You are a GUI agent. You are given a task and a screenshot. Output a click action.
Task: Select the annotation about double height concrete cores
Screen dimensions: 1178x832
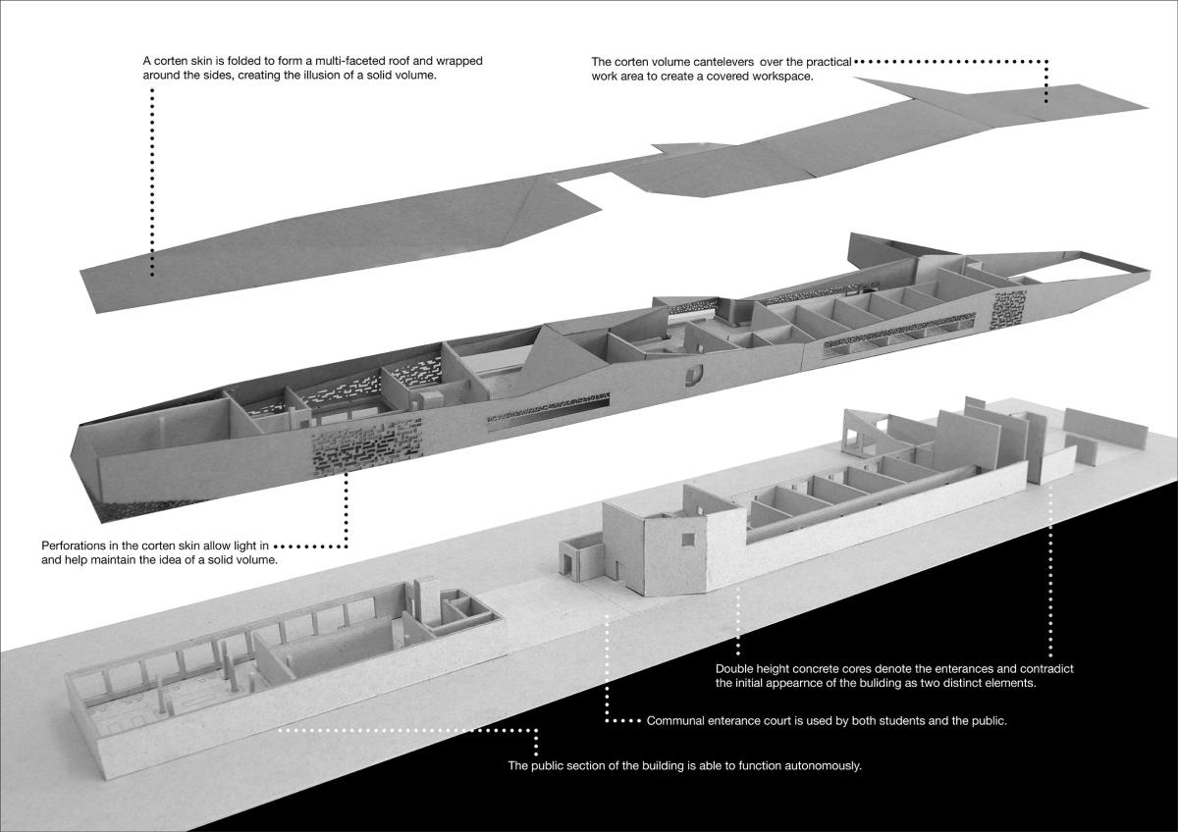pyautogui.click(x=894, y=675)
